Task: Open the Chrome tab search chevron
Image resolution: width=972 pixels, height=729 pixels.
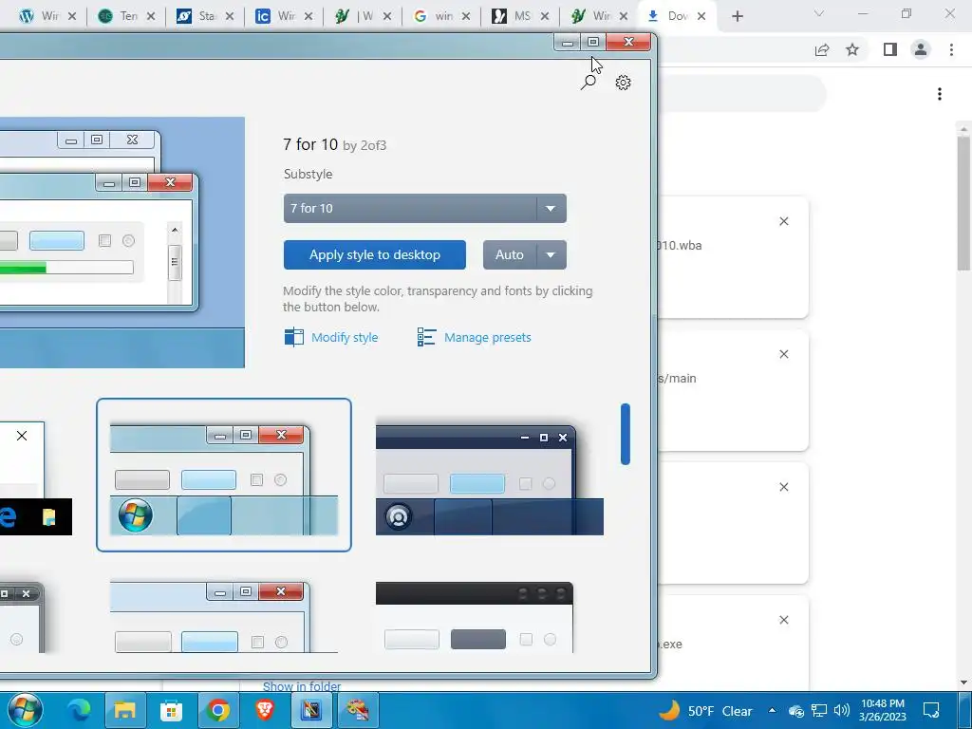Action: [819, 13]
